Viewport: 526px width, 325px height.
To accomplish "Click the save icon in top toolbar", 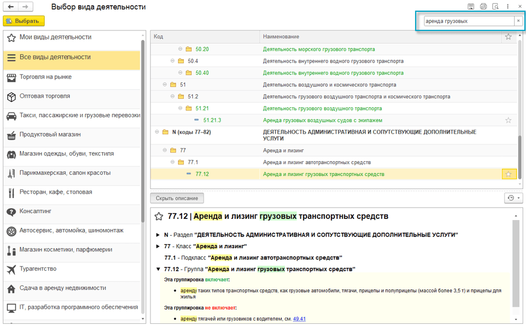I will [471, 7].
